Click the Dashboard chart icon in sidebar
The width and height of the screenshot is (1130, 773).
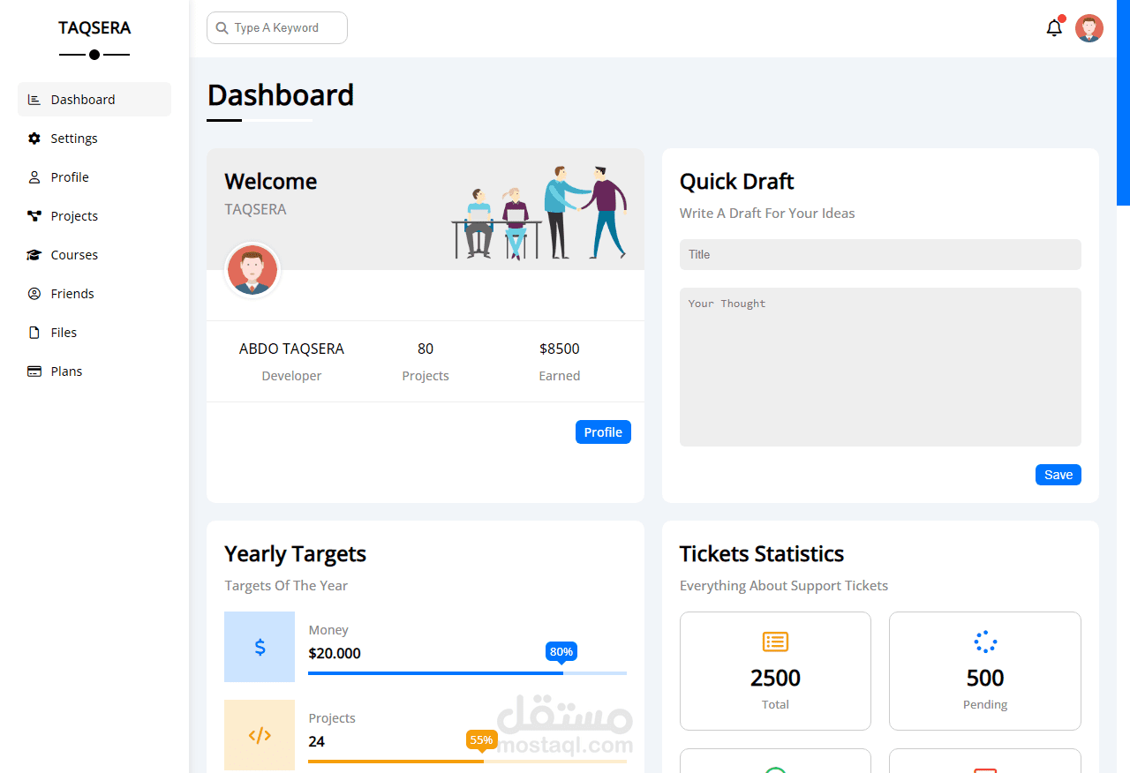34,100
